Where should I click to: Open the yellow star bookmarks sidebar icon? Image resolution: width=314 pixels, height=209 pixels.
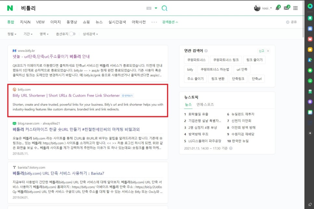310,49
